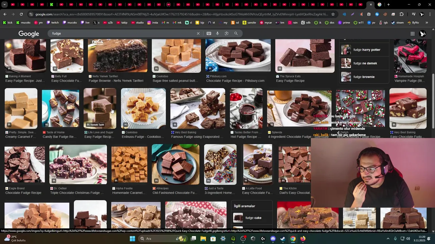The image size is (435, 244).
Task: Open Google Lens image search icon
Action: [226, 34]
